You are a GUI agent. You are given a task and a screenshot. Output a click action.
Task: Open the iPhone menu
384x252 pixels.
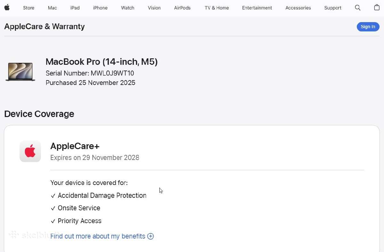pyautogui.click(x=100, y=8)
